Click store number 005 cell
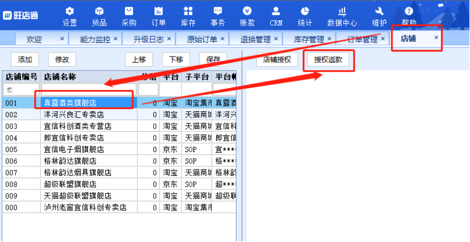The image size is (470, 242). [x=21, y=149]
